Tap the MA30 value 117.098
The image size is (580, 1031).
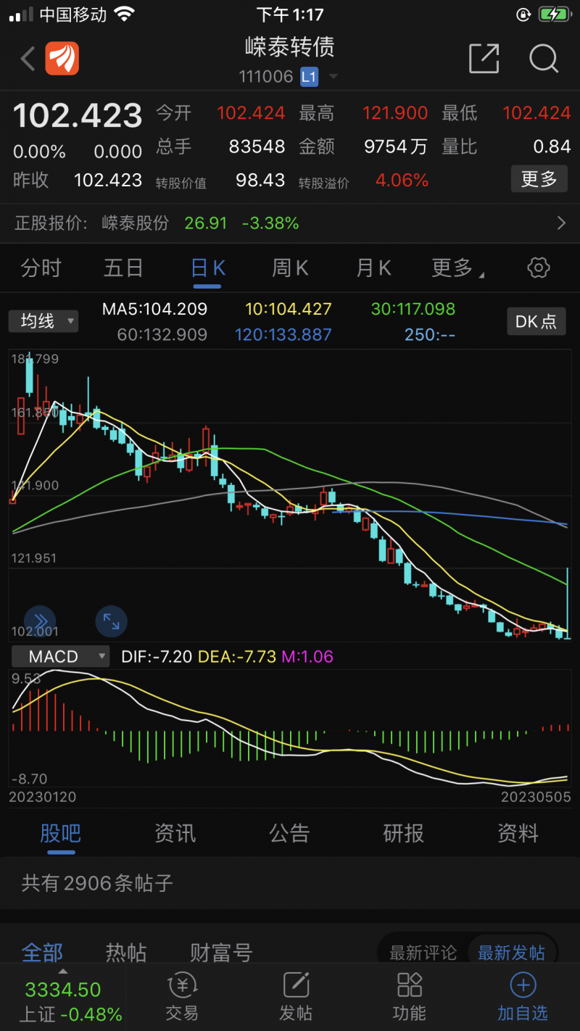413,310
